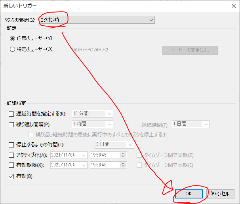The image size is (240, 204).
Task: Open the 3 日間 stop time dropdown
Action: click(114, 145)
